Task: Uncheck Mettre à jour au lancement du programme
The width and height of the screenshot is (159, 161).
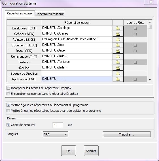Action: [x=8, y=105]
